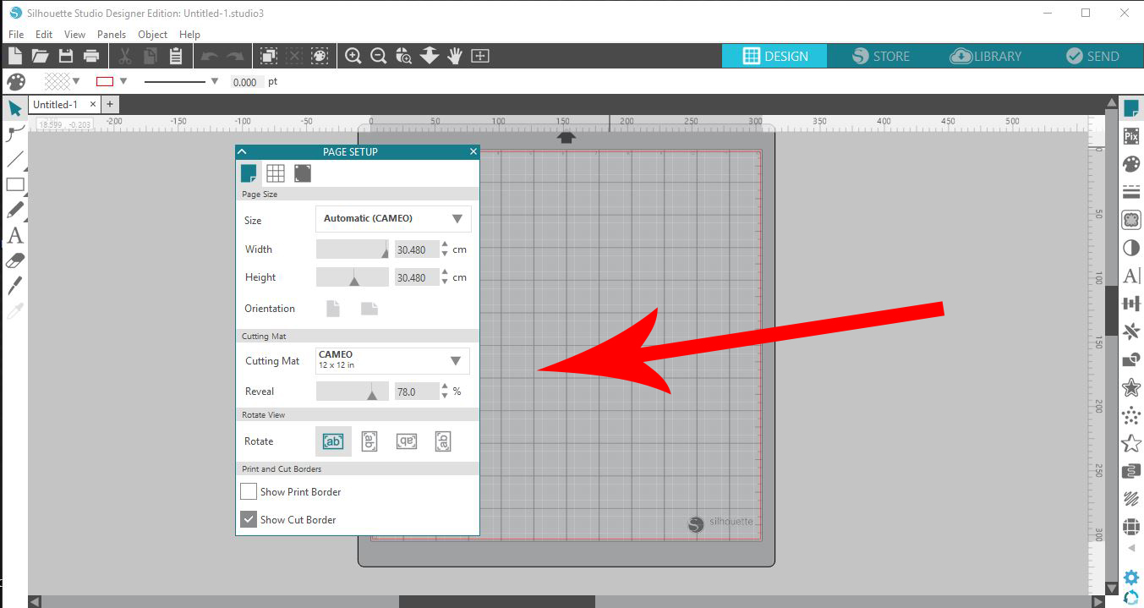Image resolution: width=1144 pixels, height=608 pixels.
Task: Open Preferences with the gear icon
Action: click(1130, 578)
